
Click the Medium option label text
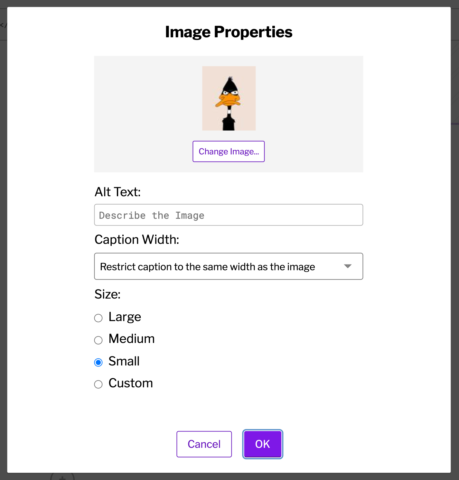pyautogui.click(x=131, y=339)
